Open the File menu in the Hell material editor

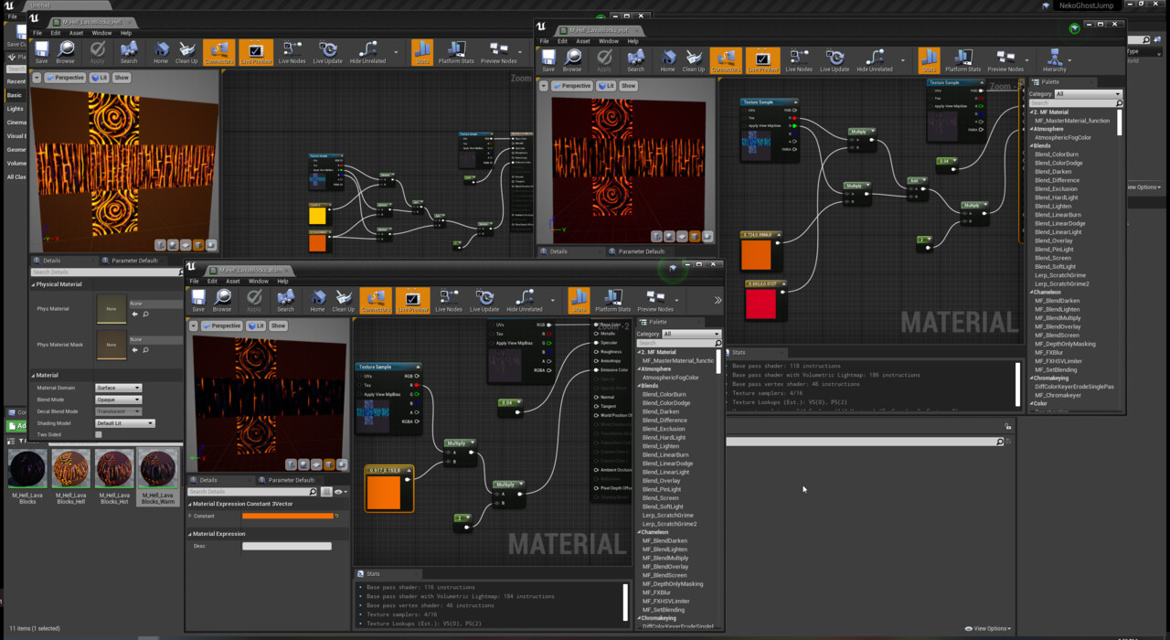click(37, 33)
